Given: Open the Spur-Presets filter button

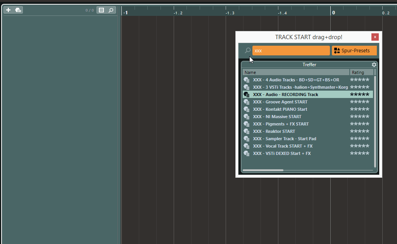Looking at the screenshot, I should point(354,51).
